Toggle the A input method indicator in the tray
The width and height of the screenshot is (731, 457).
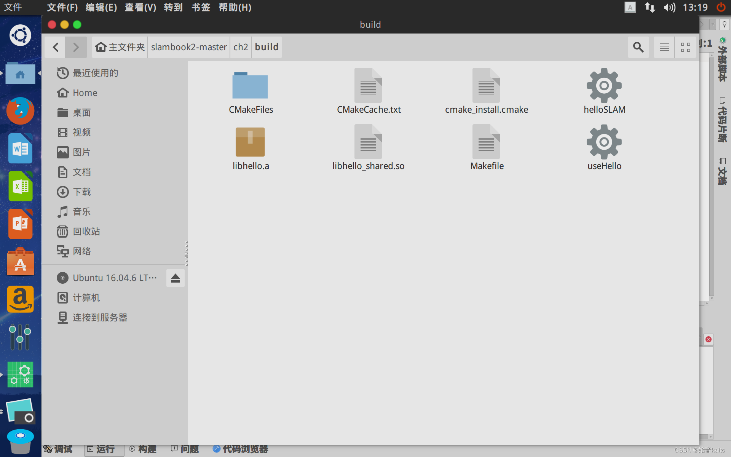point(630,7)
